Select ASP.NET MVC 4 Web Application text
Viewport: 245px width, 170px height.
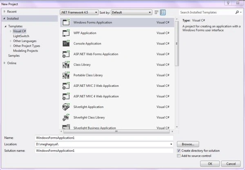pyautogui.click(x=96, y=96)
